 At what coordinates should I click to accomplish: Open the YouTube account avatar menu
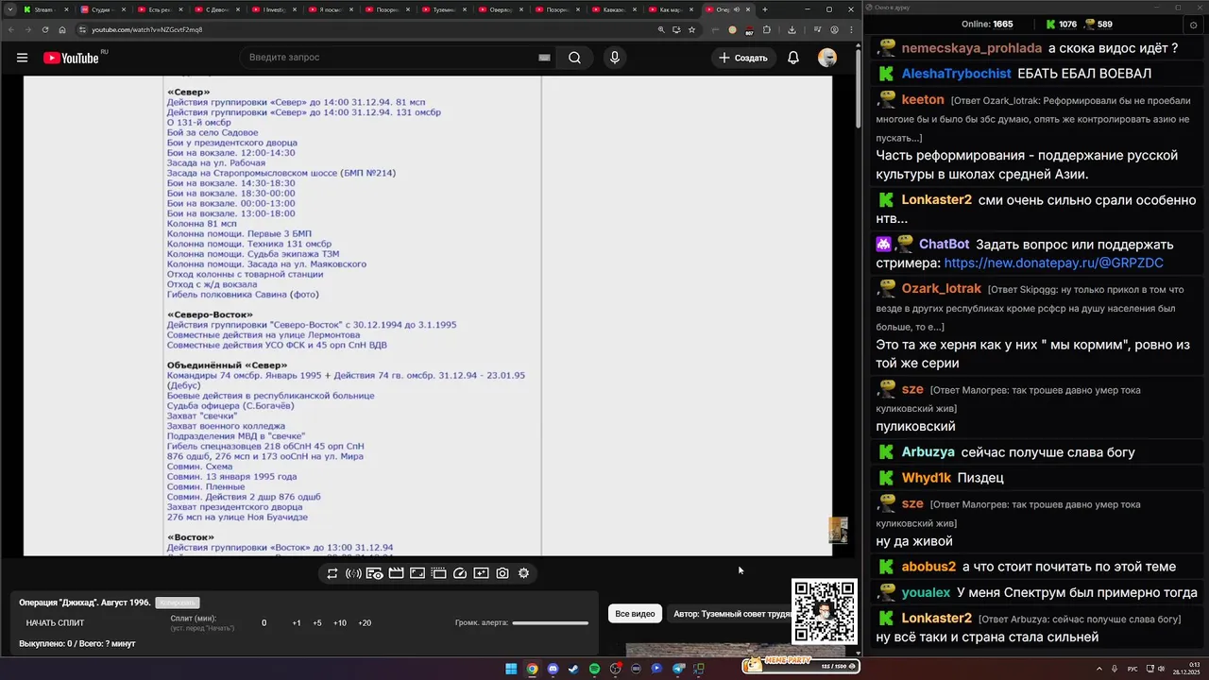[x=827, y=58]
